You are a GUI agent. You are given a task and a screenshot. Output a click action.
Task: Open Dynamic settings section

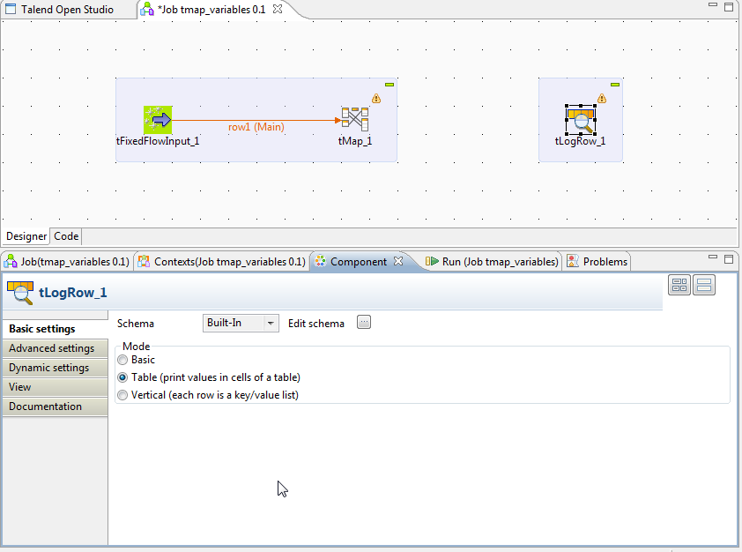pyautogui.click(x=56, y=368)
